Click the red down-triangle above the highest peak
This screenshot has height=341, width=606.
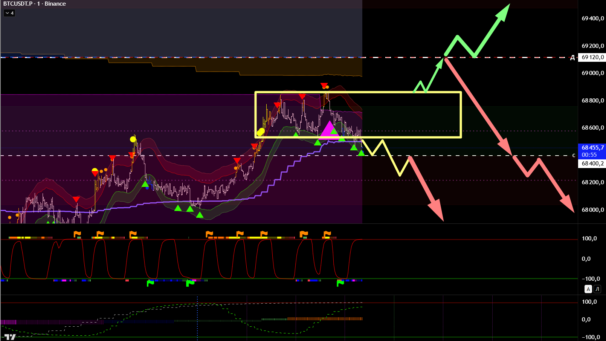(x=324, y=86)
